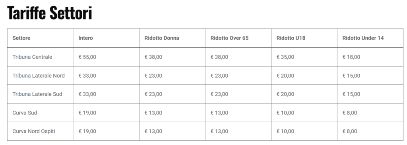Click Tribuna Laterale Sud € 15,00 price

(351, 94)
